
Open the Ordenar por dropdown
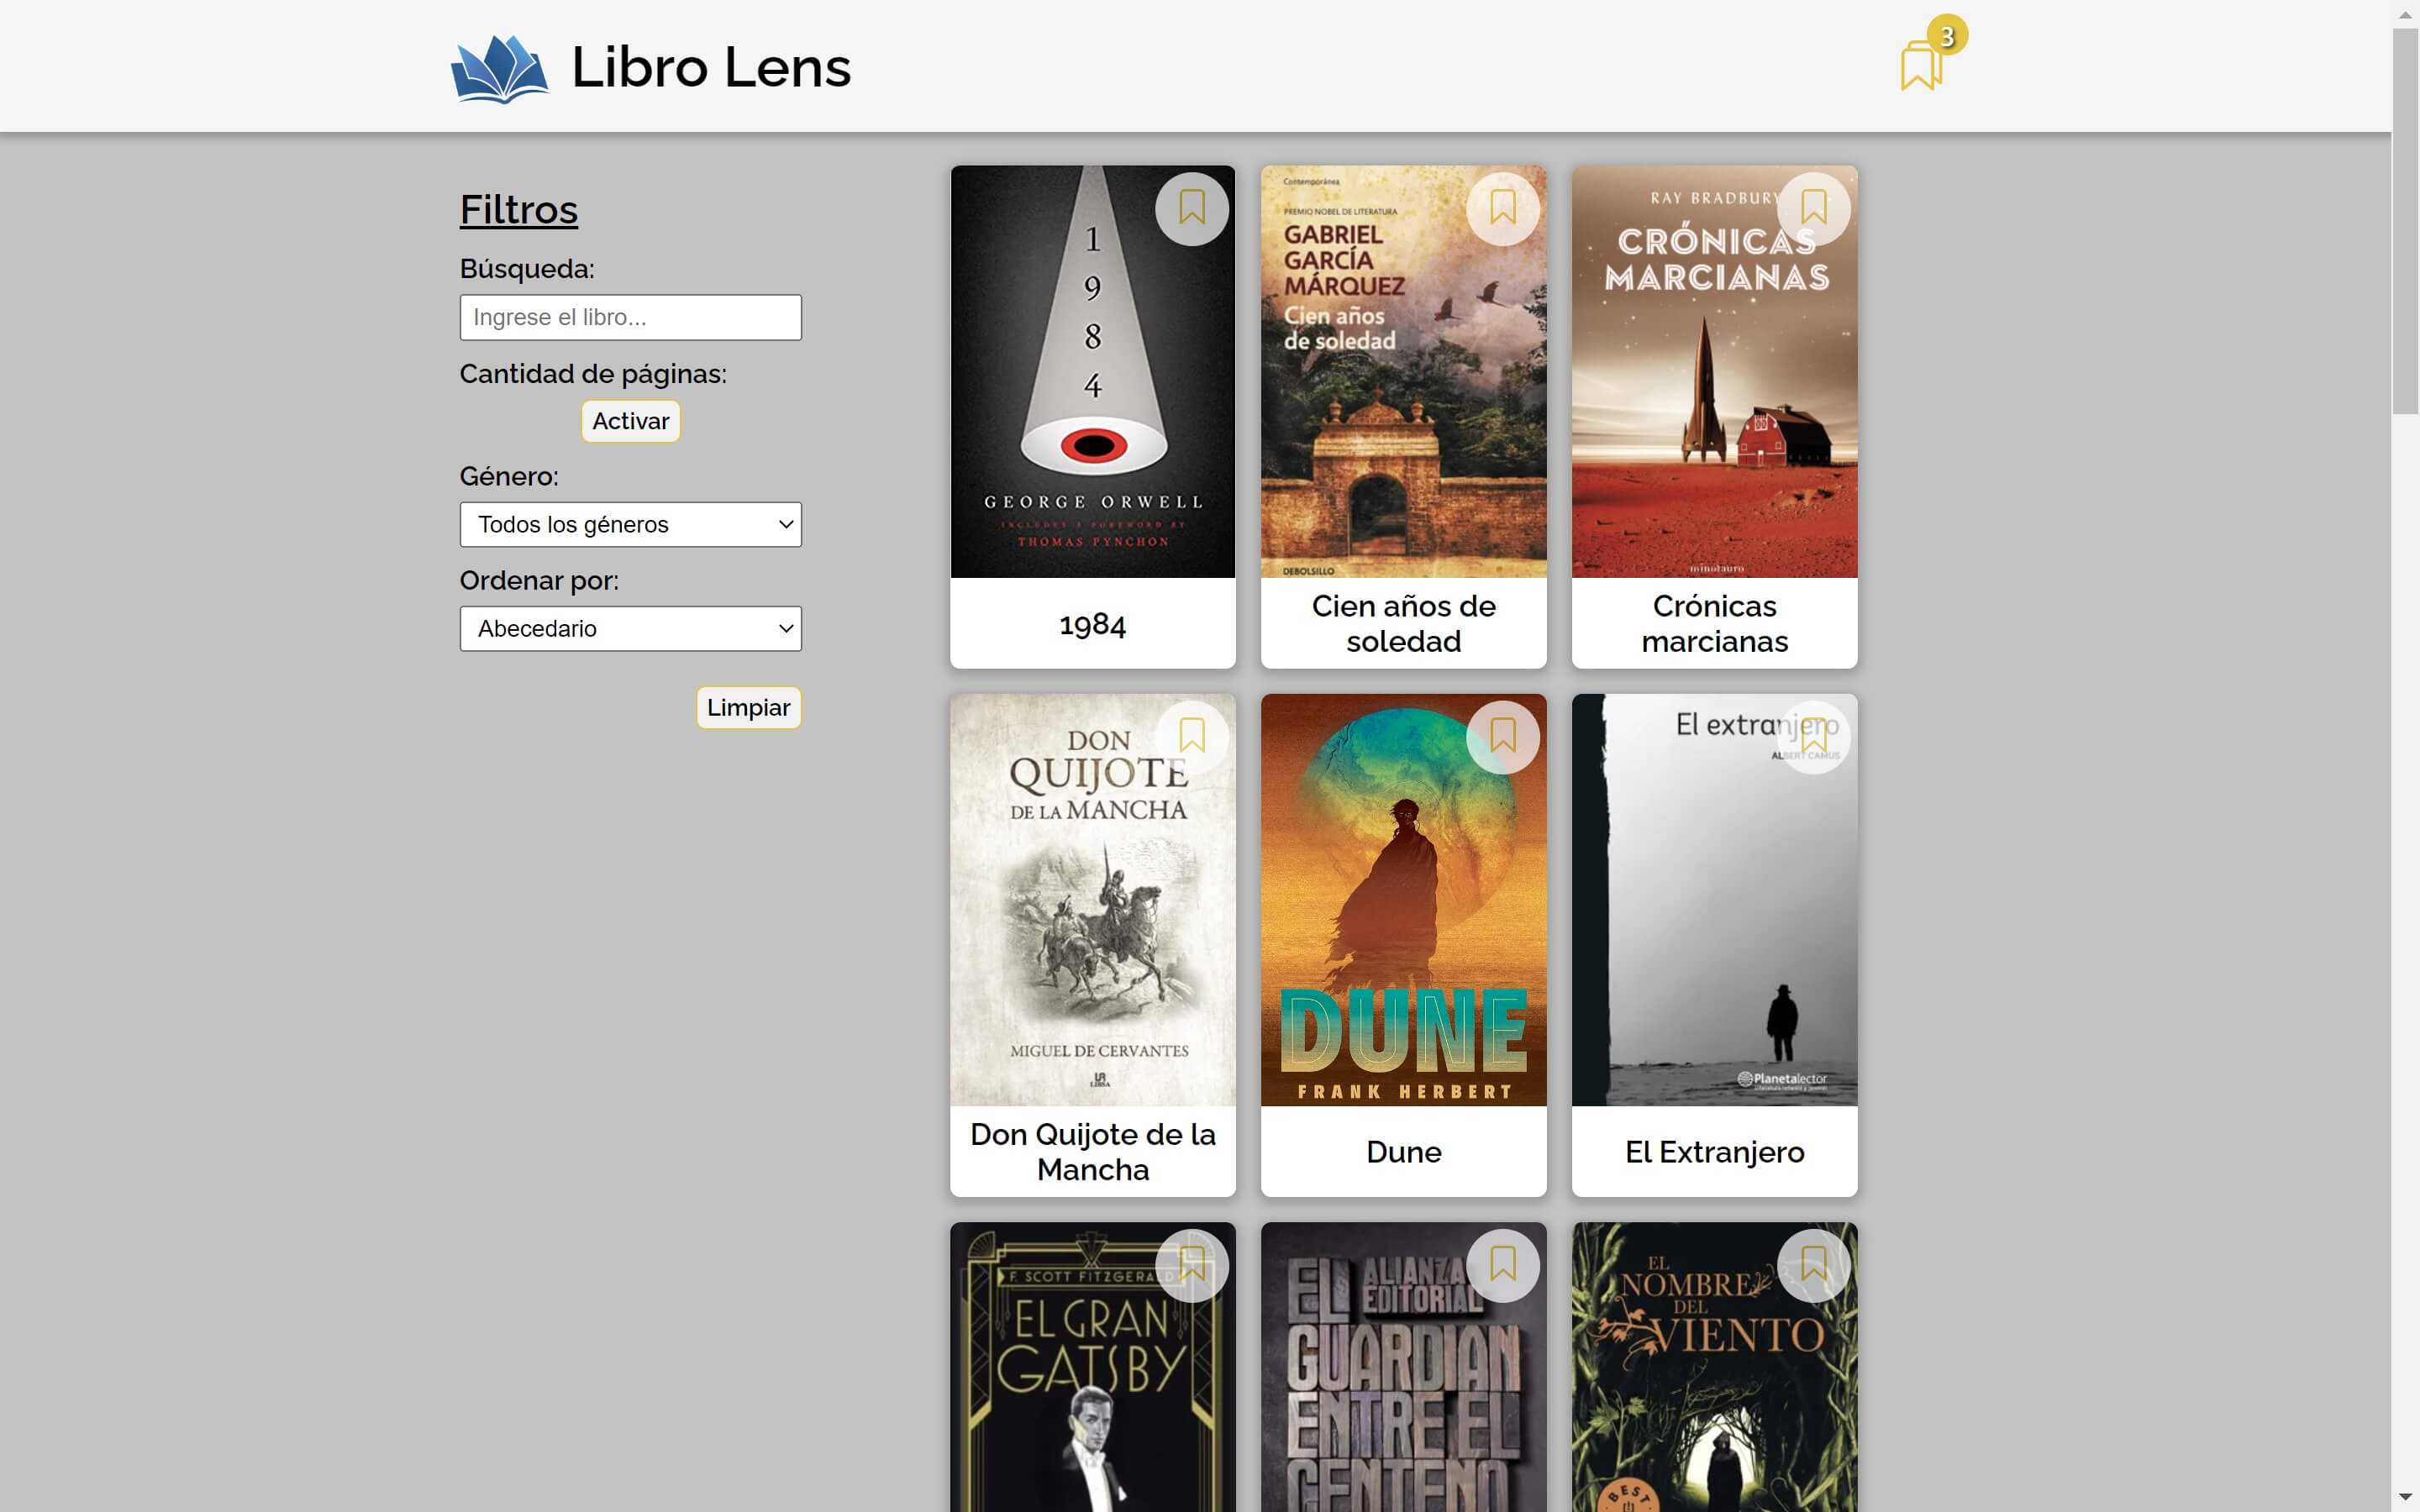[630, 628]
